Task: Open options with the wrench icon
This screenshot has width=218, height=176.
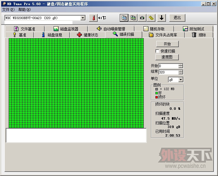Action: 151,18
